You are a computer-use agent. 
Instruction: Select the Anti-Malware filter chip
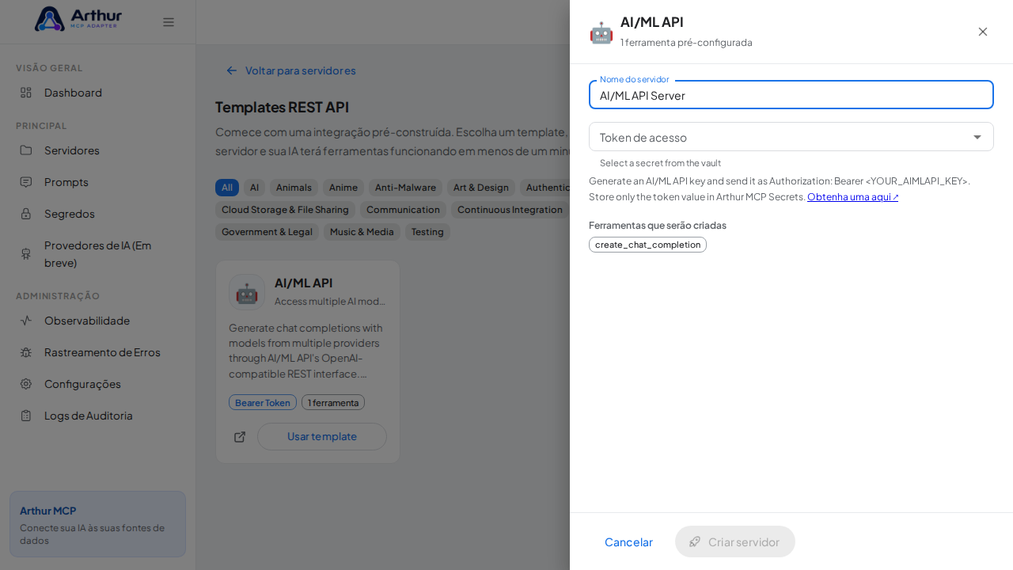point(405,188)
